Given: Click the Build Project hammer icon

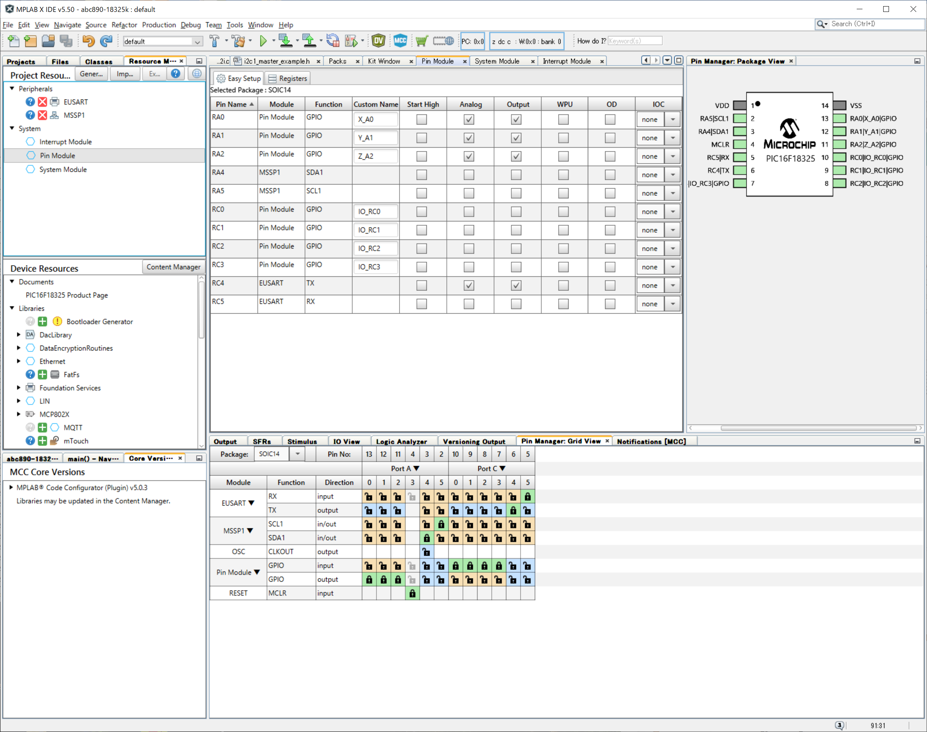Looking at the screenshot, I should [215, 41].
